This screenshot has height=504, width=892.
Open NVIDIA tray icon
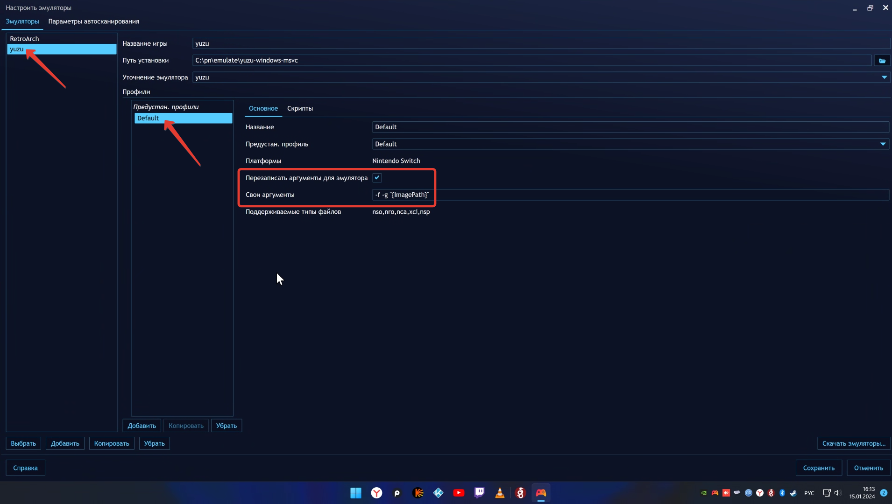click(x=704, y=493)
